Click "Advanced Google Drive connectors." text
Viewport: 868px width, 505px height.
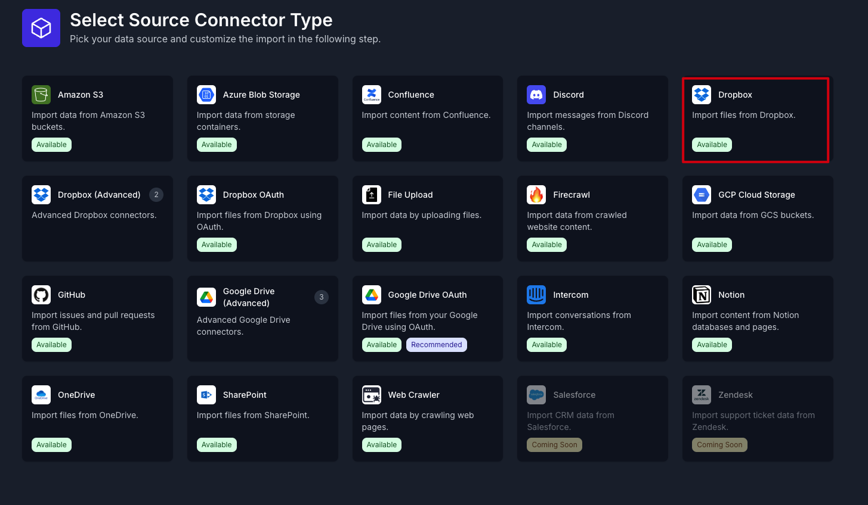pos(243,326)
